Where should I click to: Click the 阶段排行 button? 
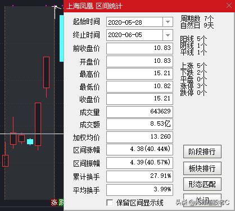click(x=202, y=152)
